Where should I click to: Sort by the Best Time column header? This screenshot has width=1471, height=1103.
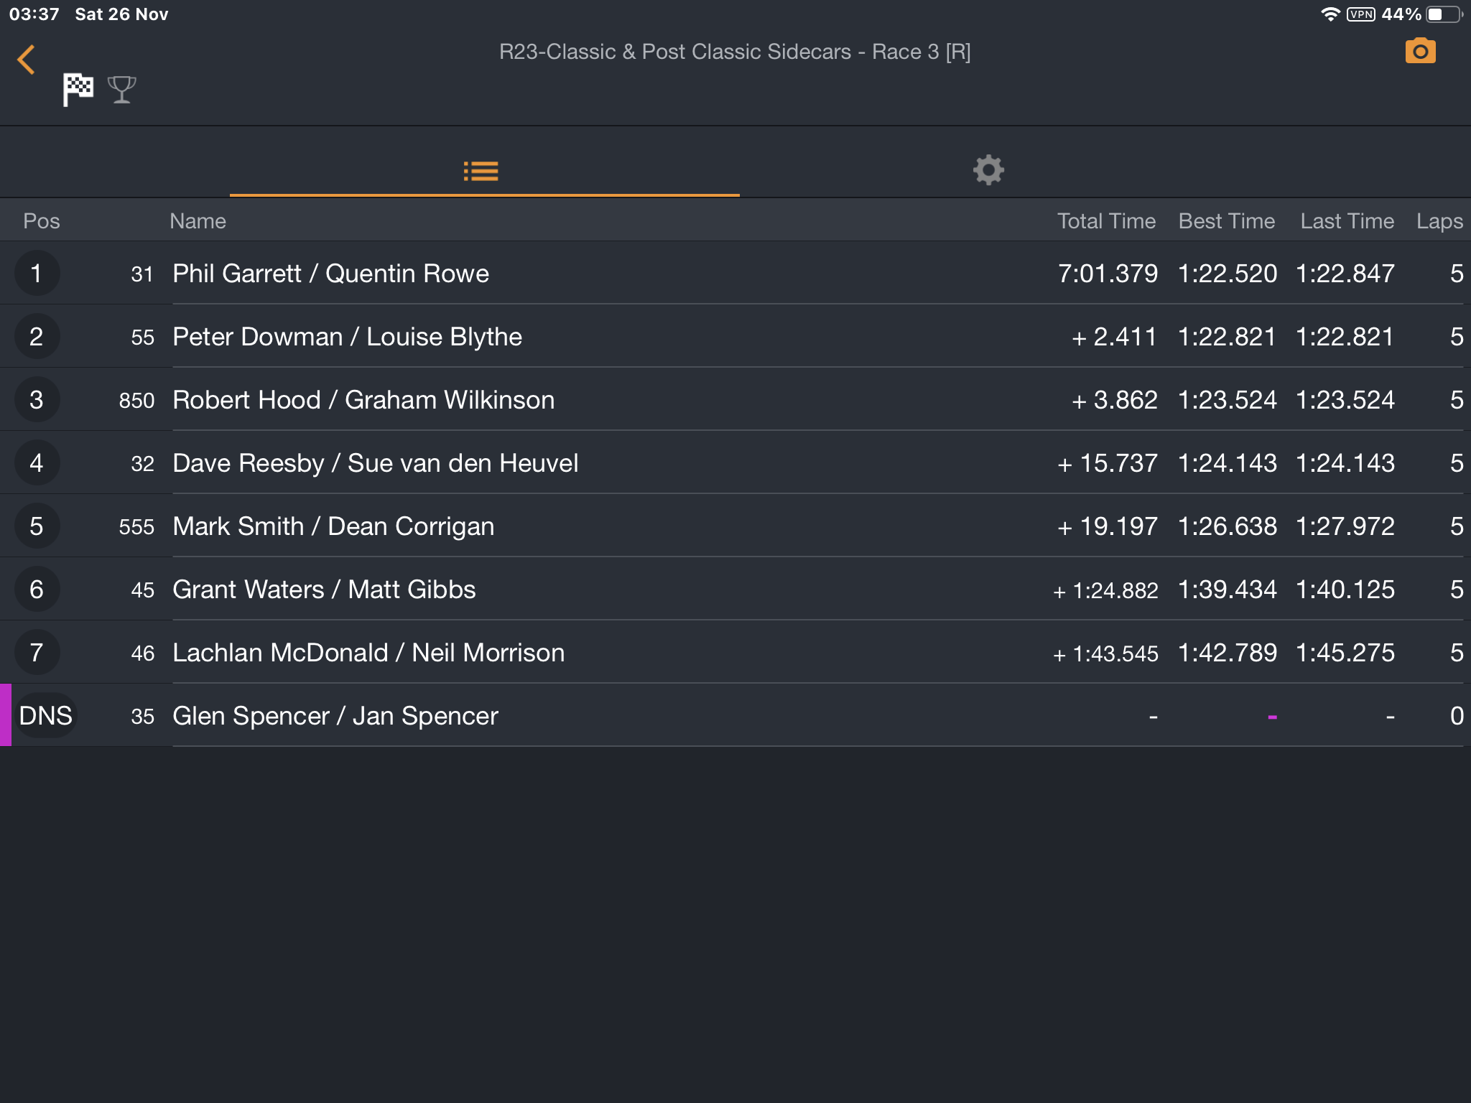coord(1227,221)
